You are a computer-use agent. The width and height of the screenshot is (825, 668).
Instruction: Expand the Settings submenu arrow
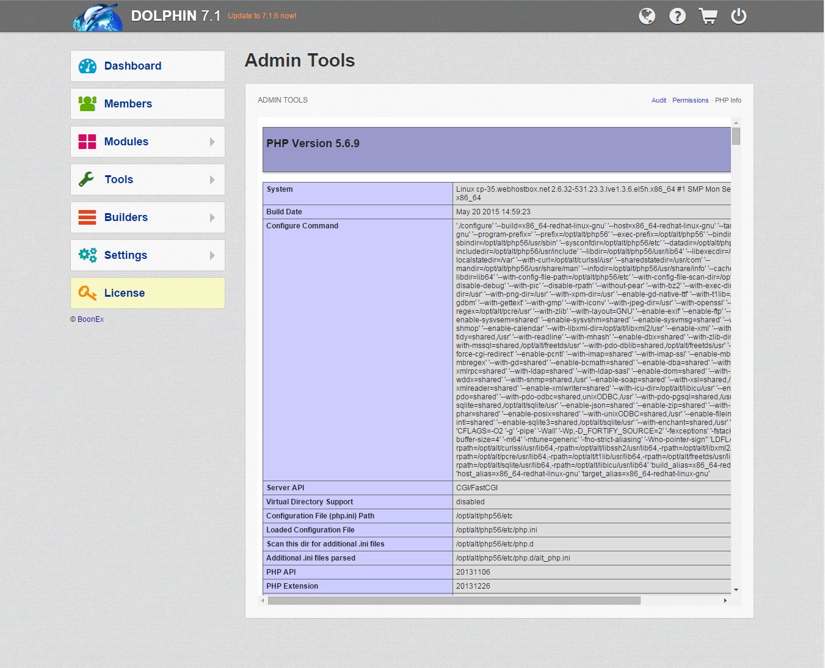(x=212, y=255)
